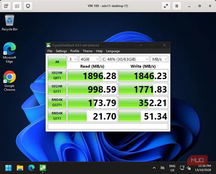216x174 pixels.
Task: Click the VM viewer overview icon
Action: (6, 6)
